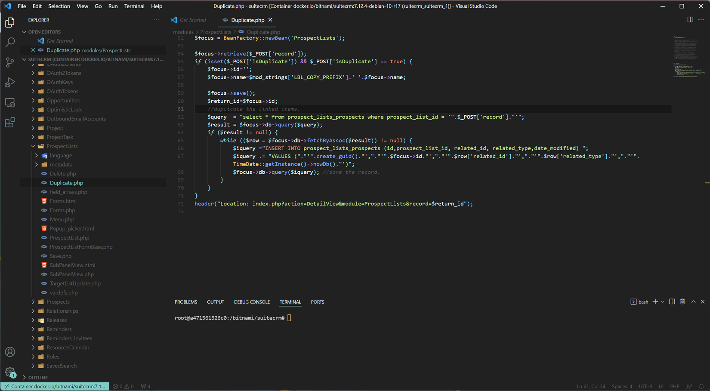Click the Manage gear icon
710x391 pixels.
[10, 372]
